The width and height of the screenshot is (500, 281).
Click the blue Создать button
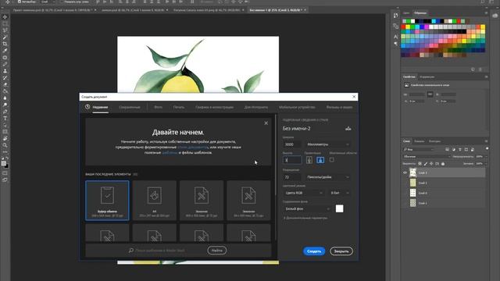point(314,251)
